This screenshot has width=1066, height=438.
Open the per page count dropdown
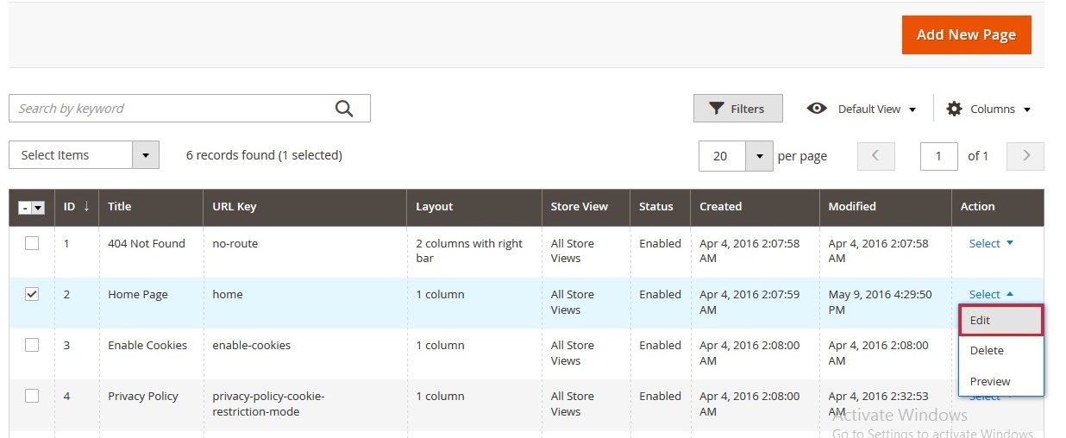pos(759,156)
